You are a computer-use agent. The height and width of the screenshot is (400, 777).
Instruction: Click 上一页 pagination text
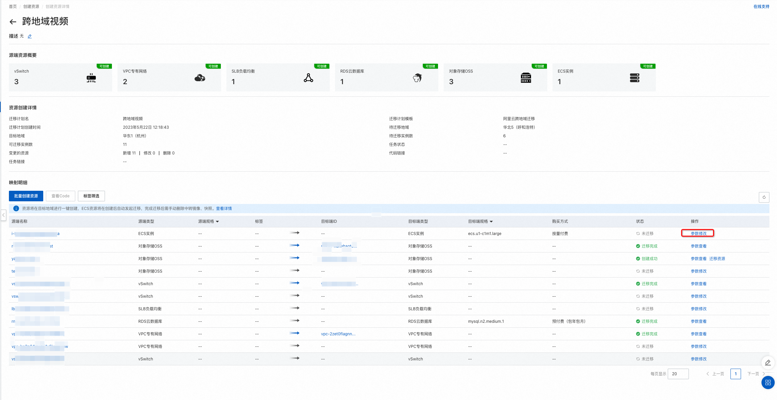coord(718,374)
